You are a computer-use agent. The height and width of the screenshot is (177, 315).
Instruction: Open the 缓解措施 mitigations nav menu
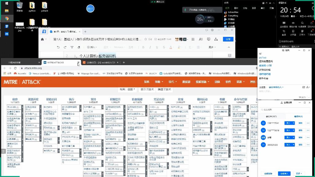(x=202, y=82)
